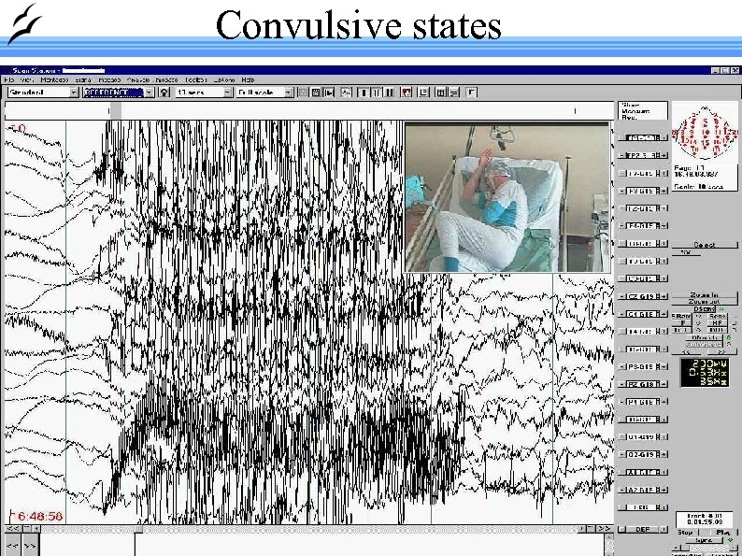The height and width of the screenshot is (556, 742).
Task: Select the CZ-G19 channel label
Action: [643, 296]
